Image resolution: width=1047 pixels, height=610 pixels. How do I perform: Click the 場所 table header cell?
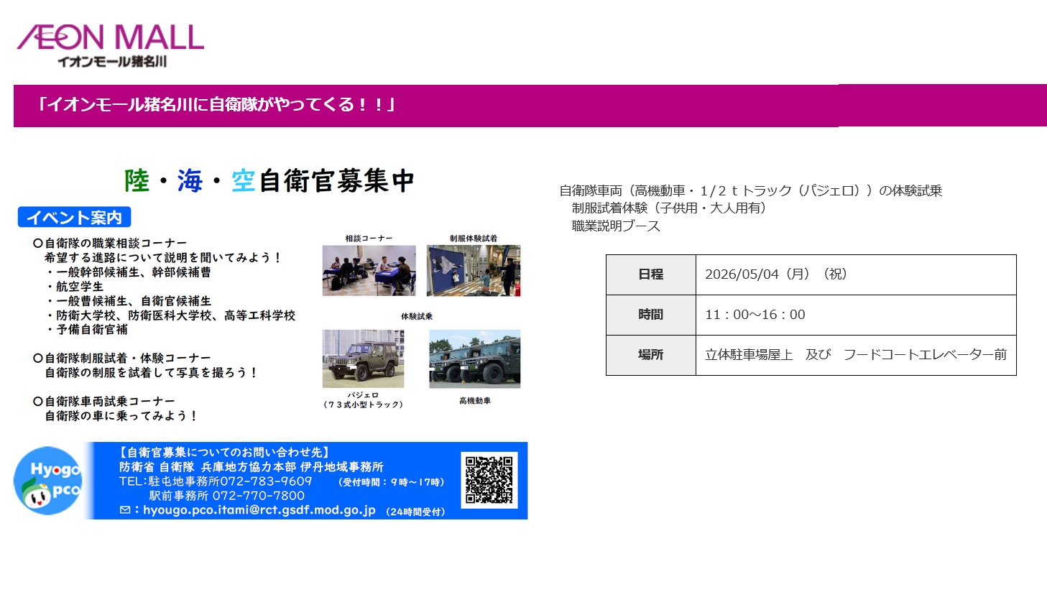tap(650, 355)
